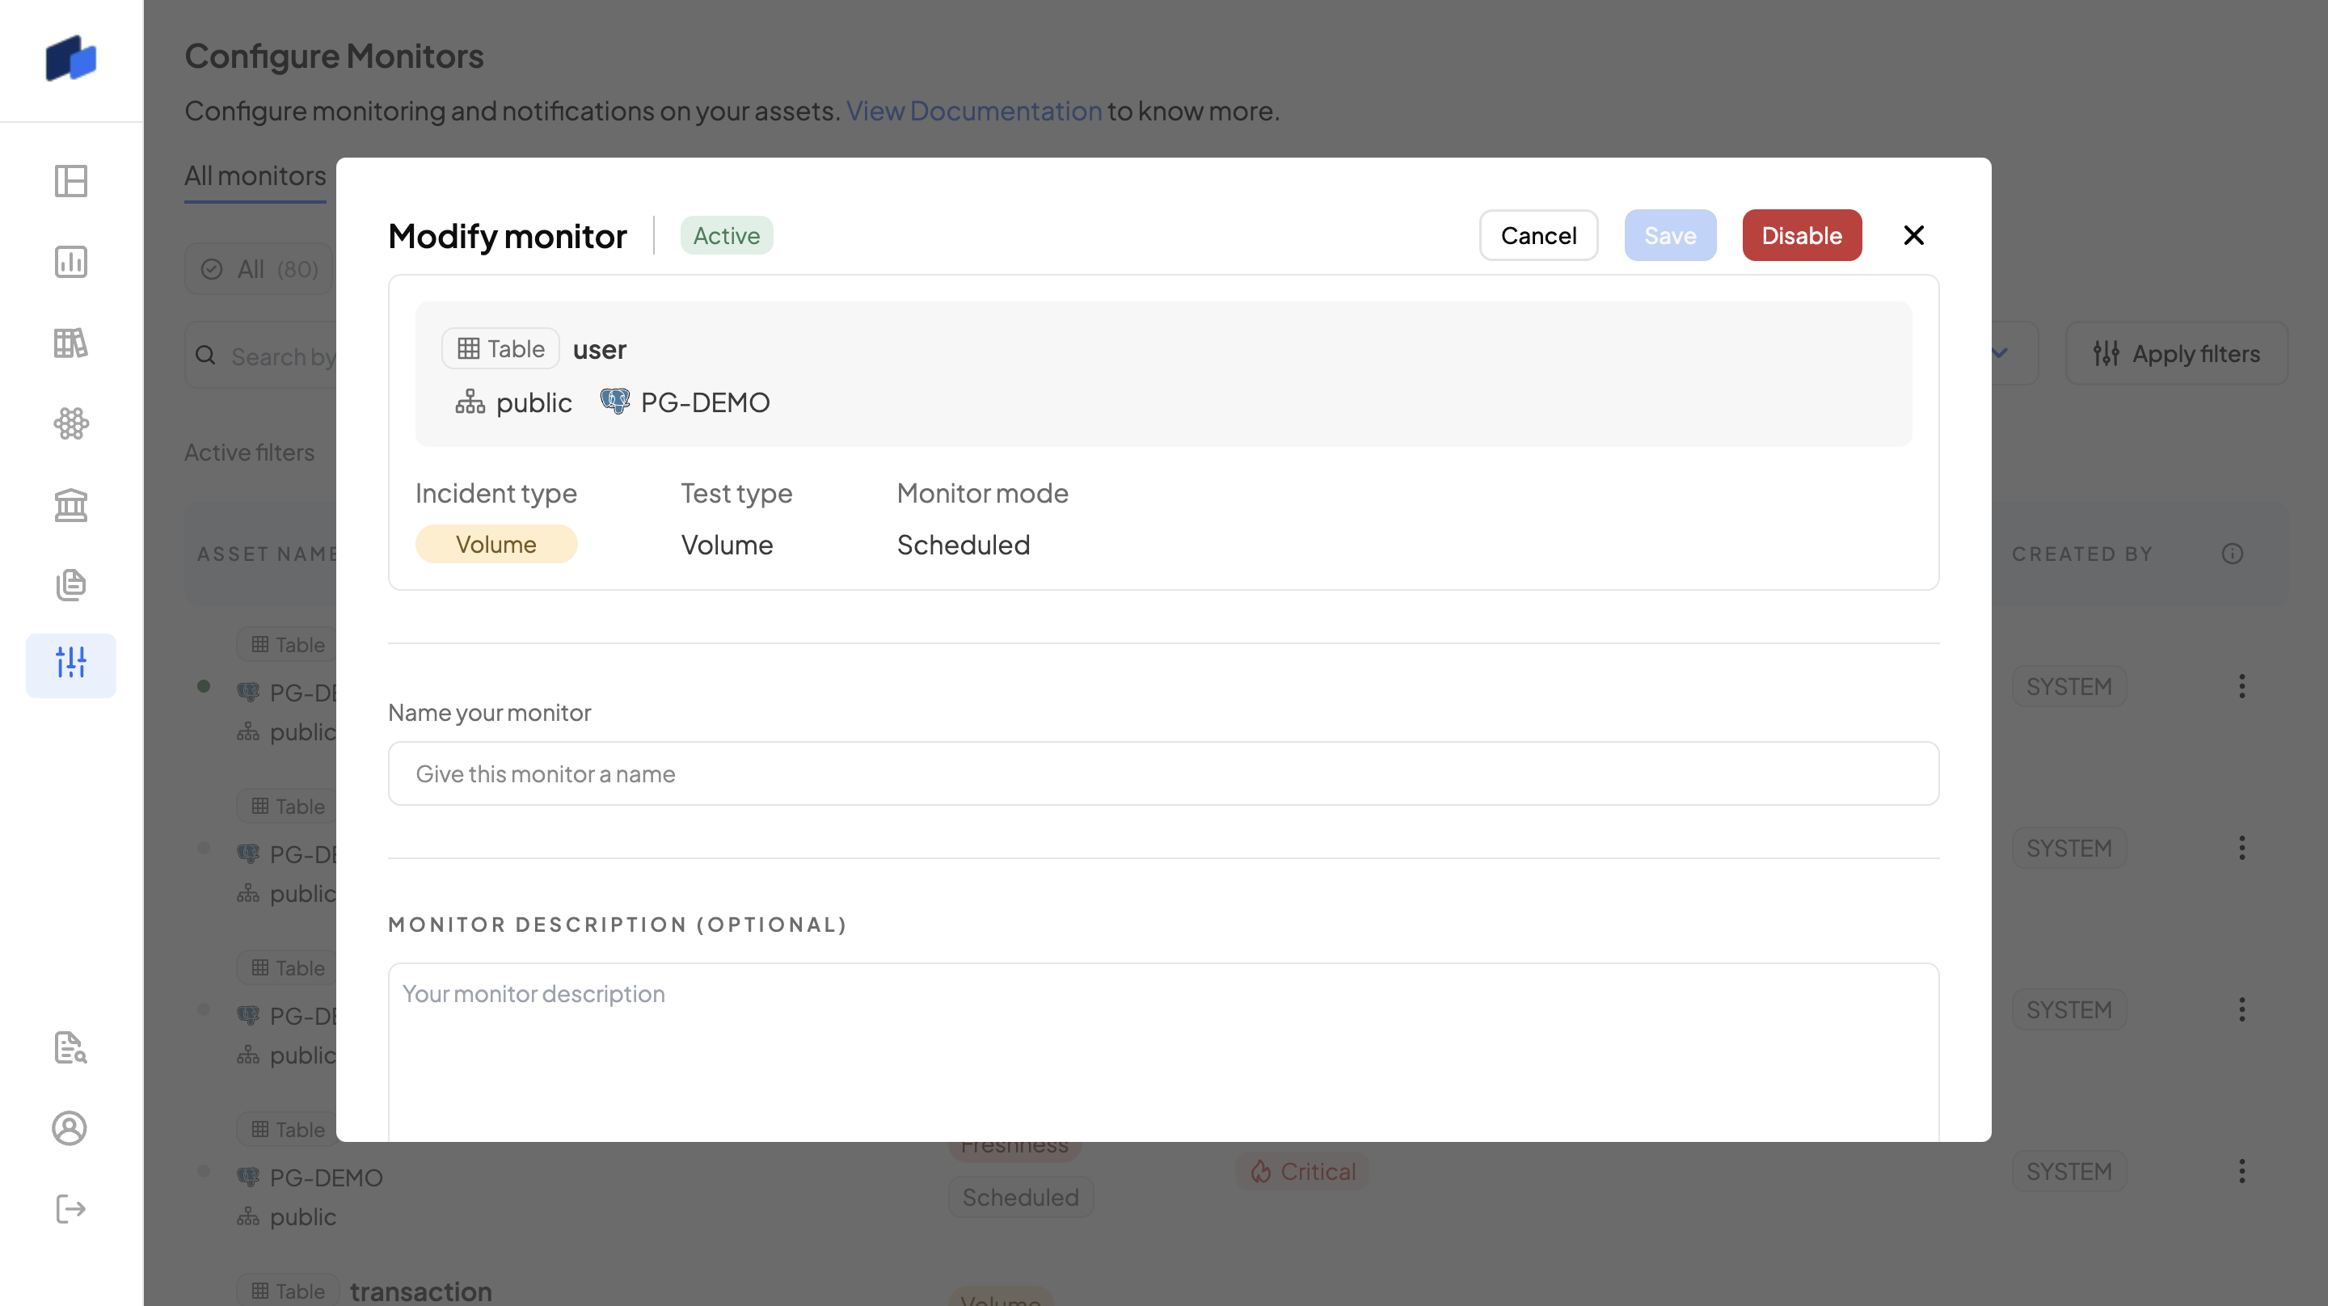Open the audit log search icon

click(x=70, y=1047)
